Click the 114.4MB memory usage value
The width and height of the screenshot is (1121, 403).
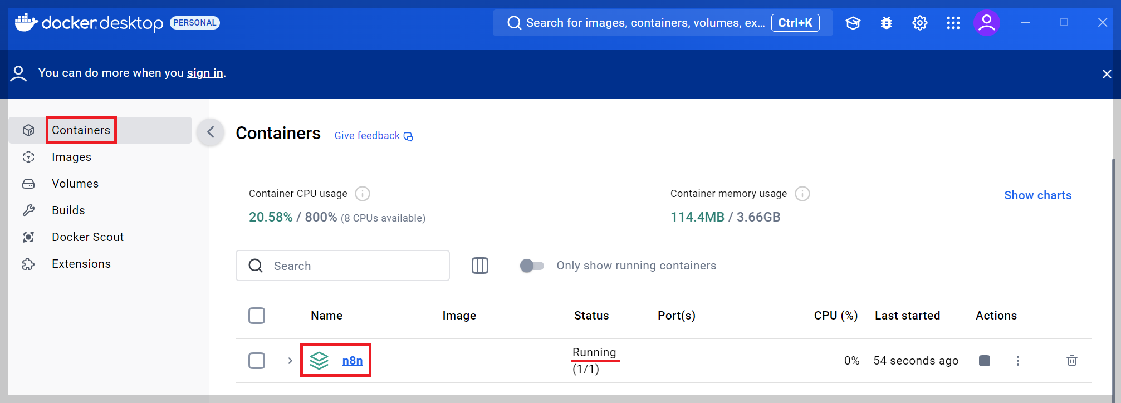(x=697, y=217)
